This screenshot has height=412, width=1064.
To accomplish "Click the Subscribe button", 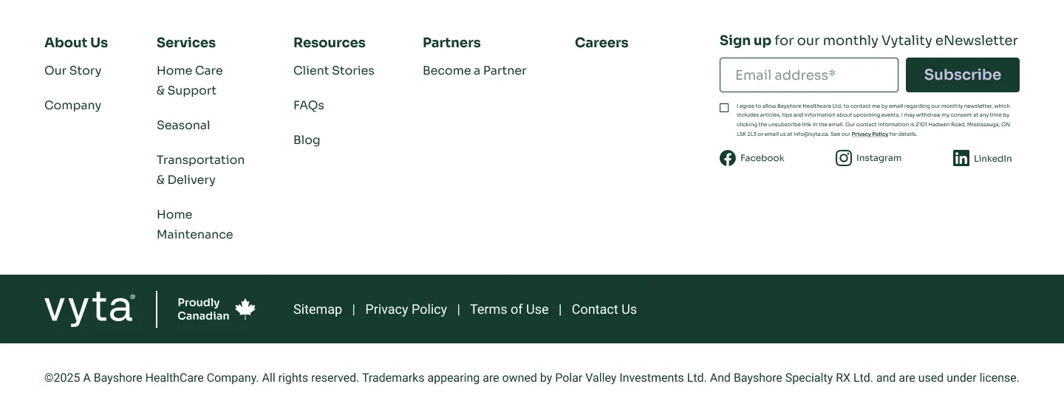I will tap(962, 75).
